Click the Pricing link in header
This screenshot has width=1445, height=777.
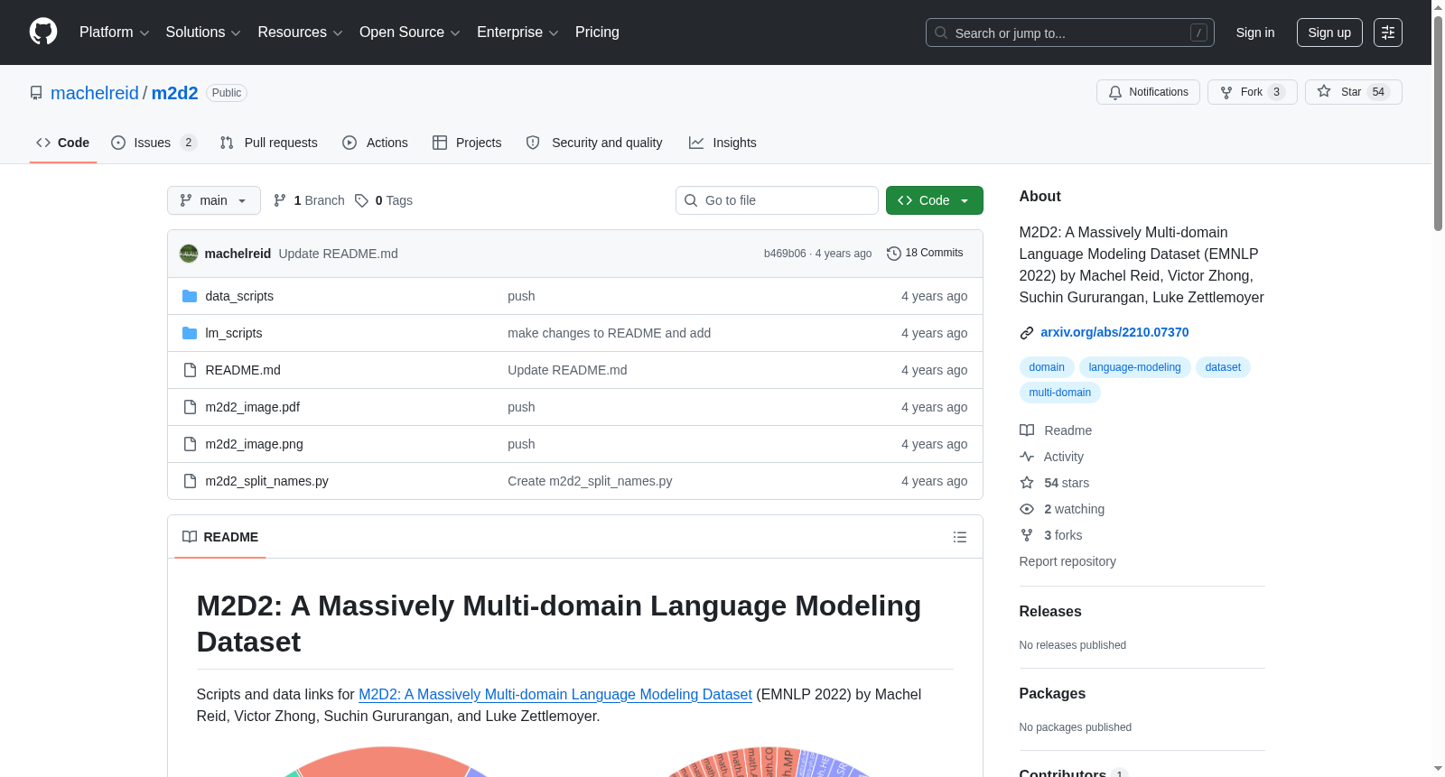(597, 32)
